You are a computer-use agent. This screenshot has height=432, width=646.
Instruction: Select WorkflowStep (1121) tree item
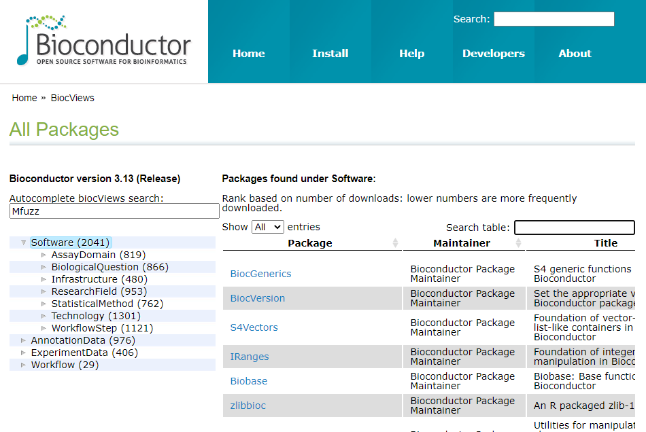(x=102, y=328)
